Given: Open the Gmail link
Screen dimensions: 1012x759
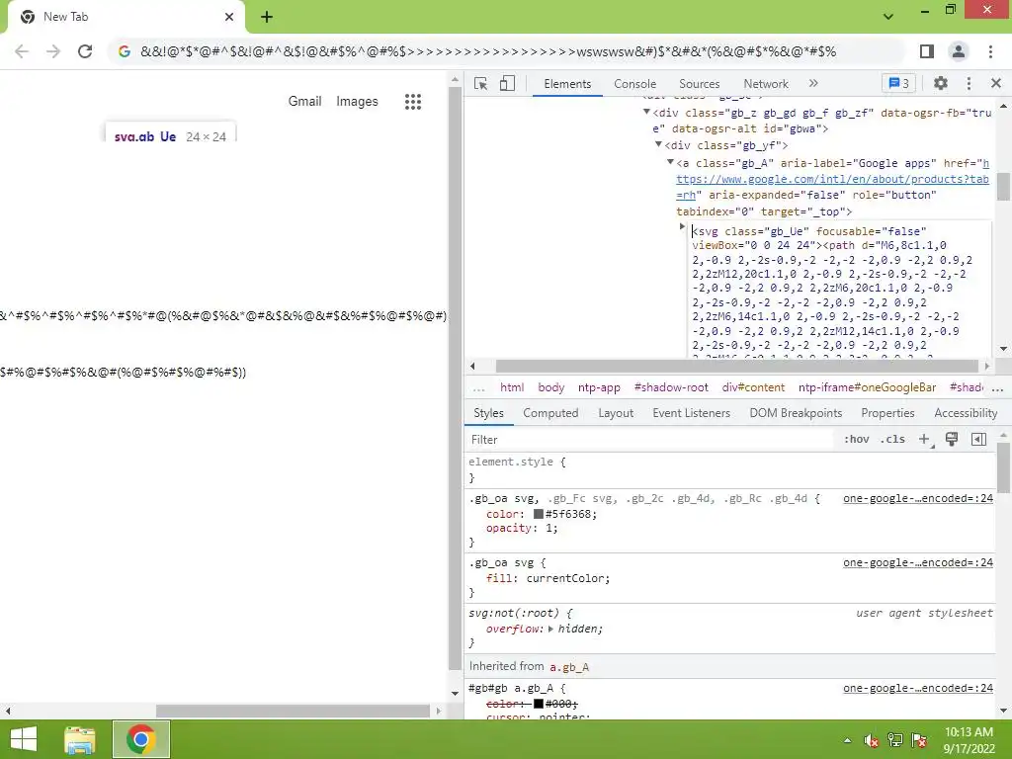Looking at the screenshot, I should click(x=304, y=102).
